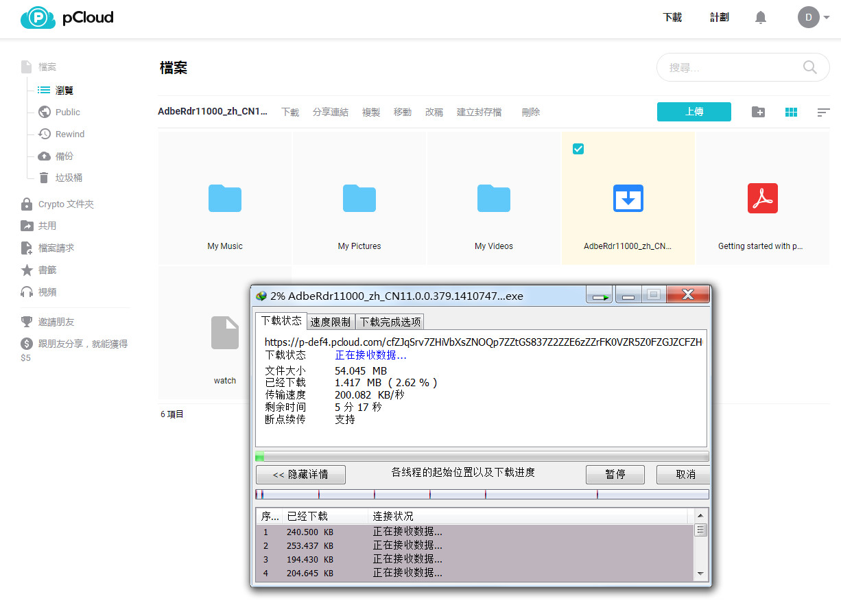Screen dimensions: 841x614
Task: Select thread row 253.437 KB
Action: pos(475,545)
